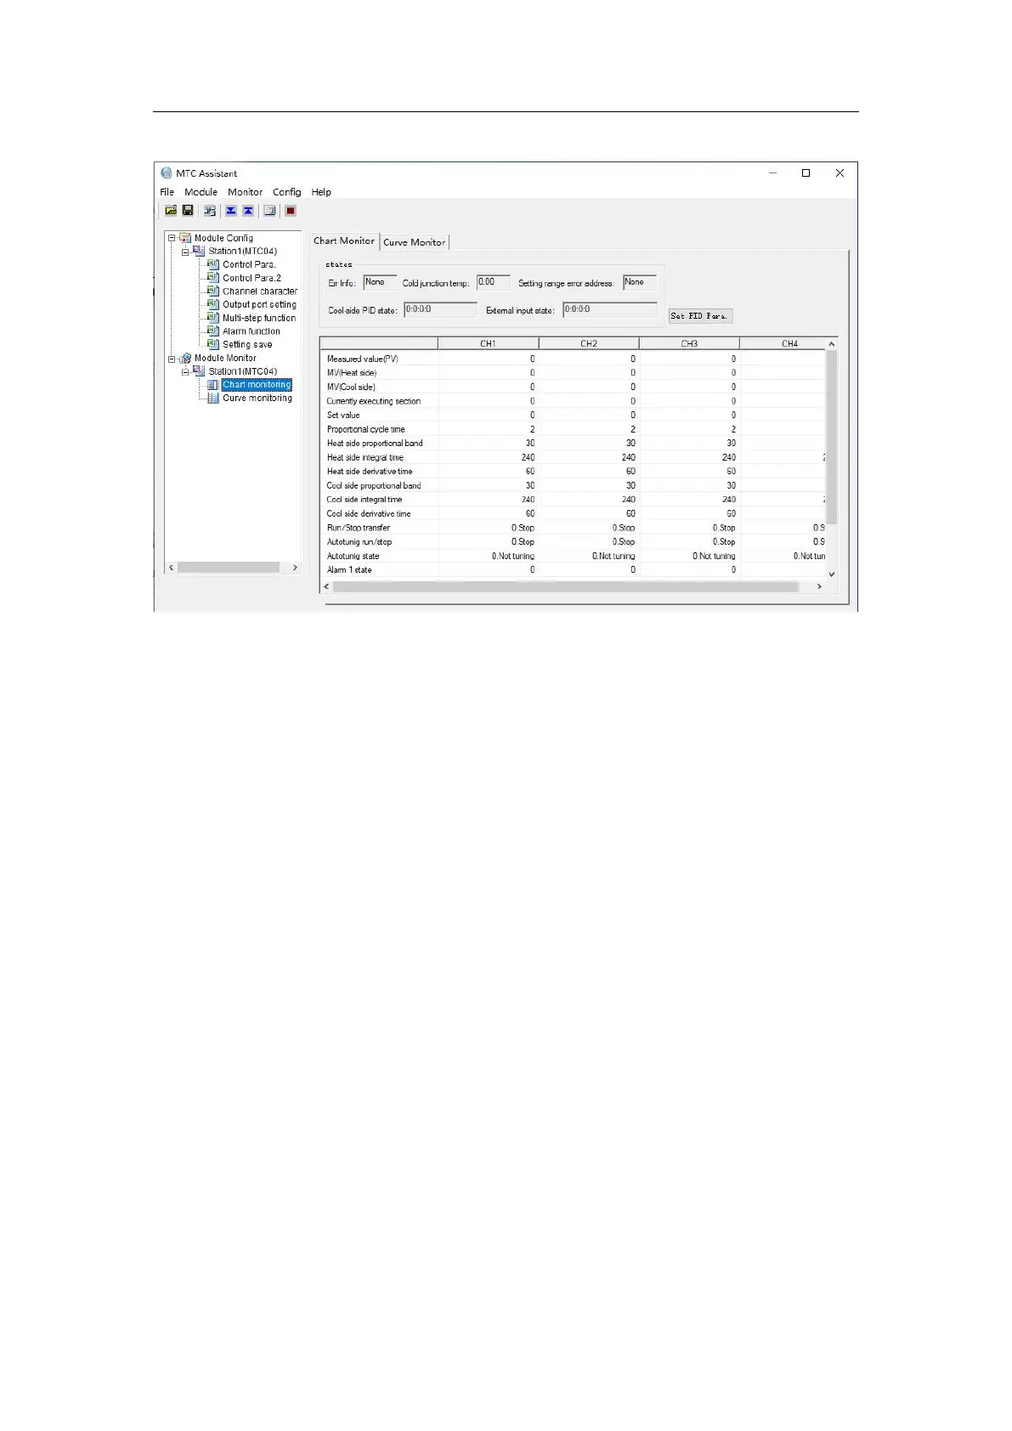Collapse Station1(MTC04) under Module Monitor
This screenshot has height=1431, width=1012.
(186, 371)
